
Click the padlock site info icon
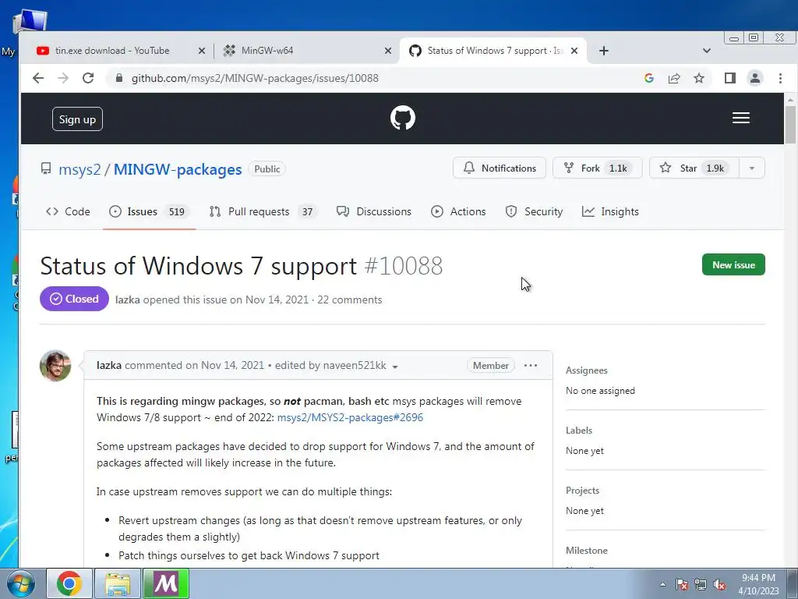pos(119,78)
